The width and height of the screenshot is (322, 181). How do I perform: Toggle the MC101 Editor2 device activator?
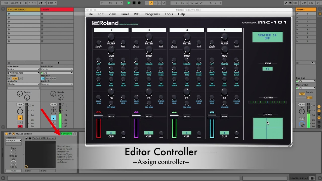(x=6, y=134)
